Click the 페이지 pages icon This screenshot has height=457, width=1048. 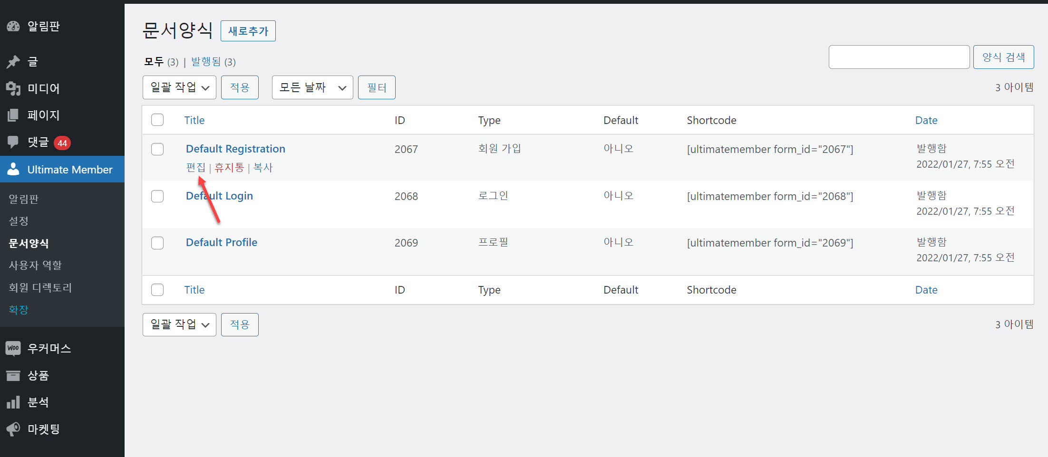click(13, 114)
